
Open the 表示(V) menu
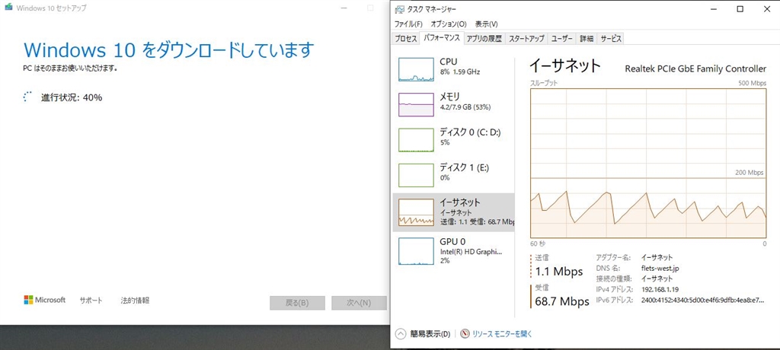[487, 24]
